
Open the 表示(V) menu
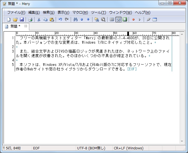[x=64, y=13]
